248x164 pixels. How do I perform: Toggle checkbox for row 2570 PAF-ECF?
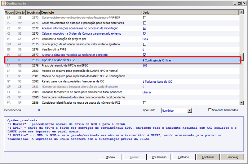144,18
